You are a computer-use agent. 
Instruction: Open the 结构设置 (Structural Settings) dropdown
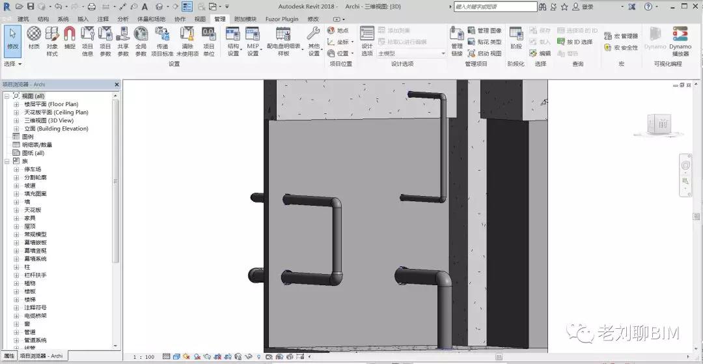point(233,40)
